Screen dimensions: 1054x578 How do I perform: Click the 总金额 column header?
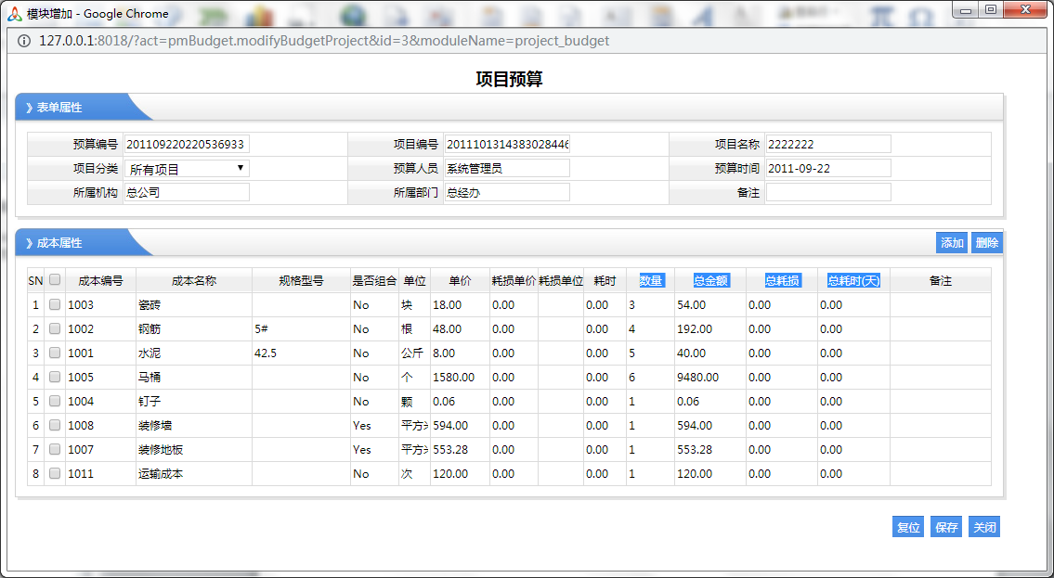[710, 280]
